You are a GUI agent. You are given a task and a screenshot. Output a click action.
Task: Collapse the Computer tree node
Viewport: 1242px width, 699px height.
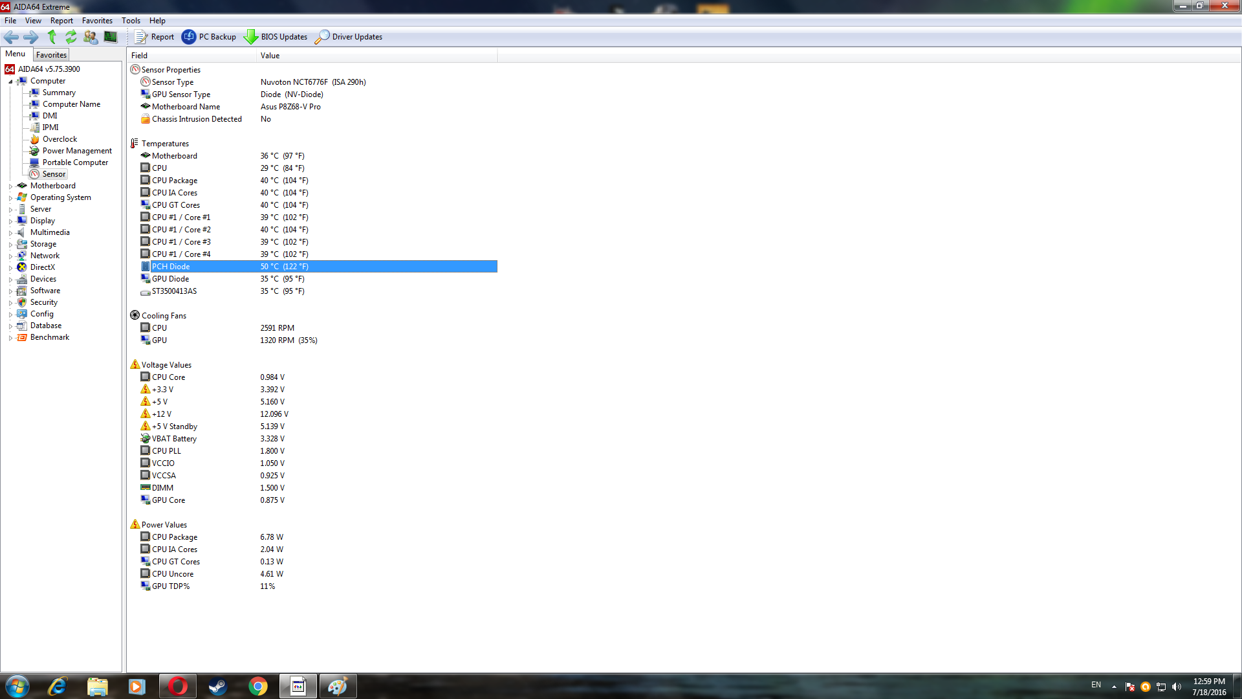[x=10, y=82]
